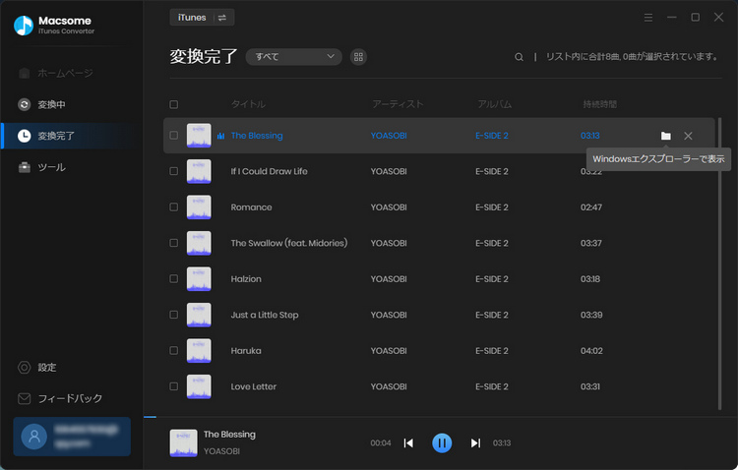The image size is (738, 470).
Task: Click the 持続時間 column header
Action: pos(599,104)
